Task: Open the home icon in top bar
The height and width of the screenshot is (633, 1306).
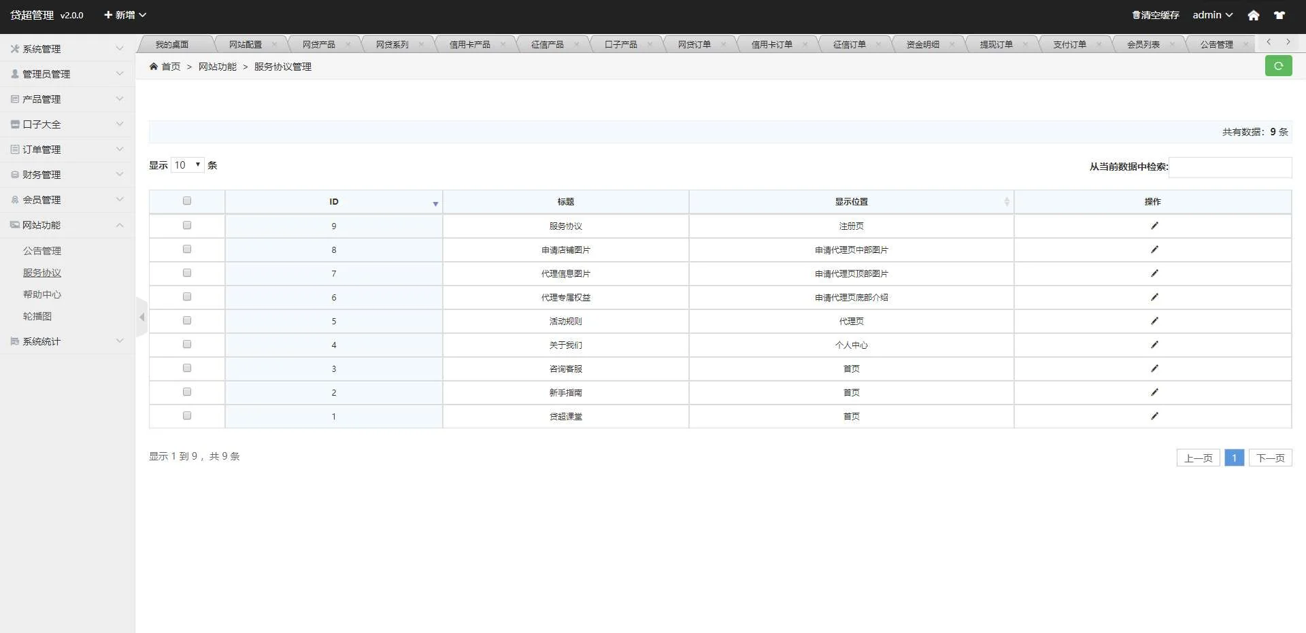Action: point(1253,15)
